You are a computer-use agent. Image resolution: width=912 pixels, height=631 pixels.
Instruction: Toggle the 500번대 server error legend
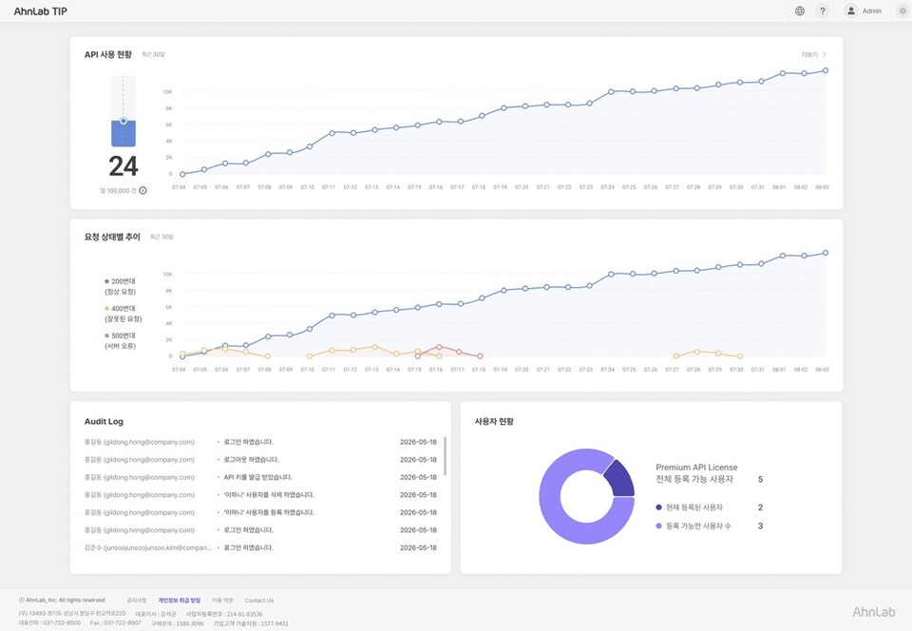121,341
